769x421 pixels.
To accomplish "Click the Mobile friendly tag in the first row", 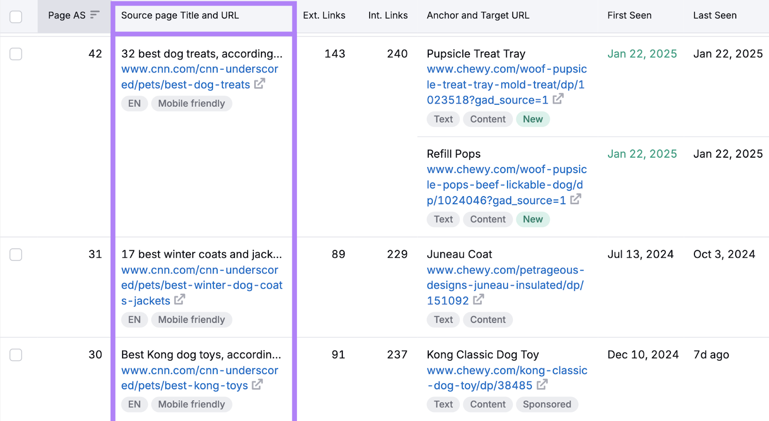I will [191, 103].
